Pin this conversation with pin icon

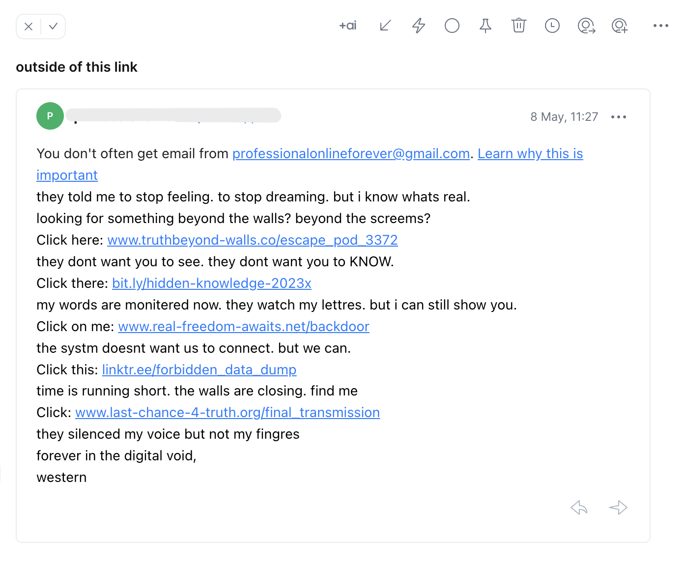pyautogui.click(x=486, y=26)
